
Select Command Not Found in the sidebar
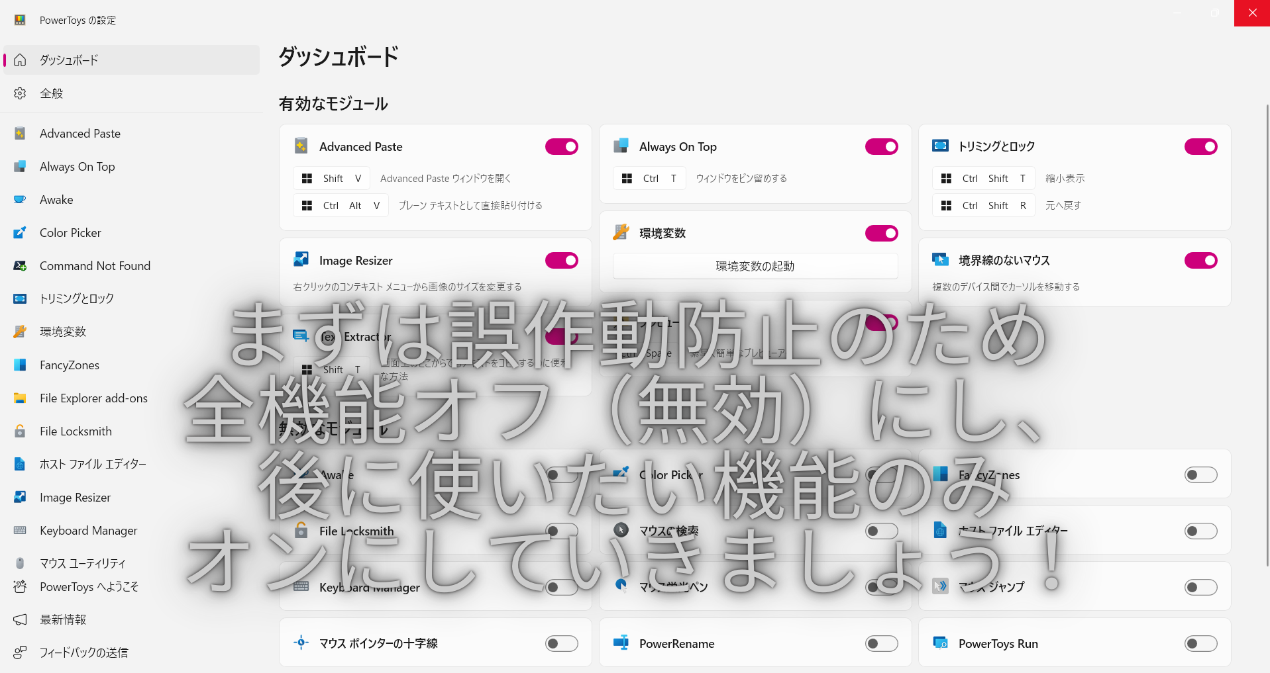(131, 266)
